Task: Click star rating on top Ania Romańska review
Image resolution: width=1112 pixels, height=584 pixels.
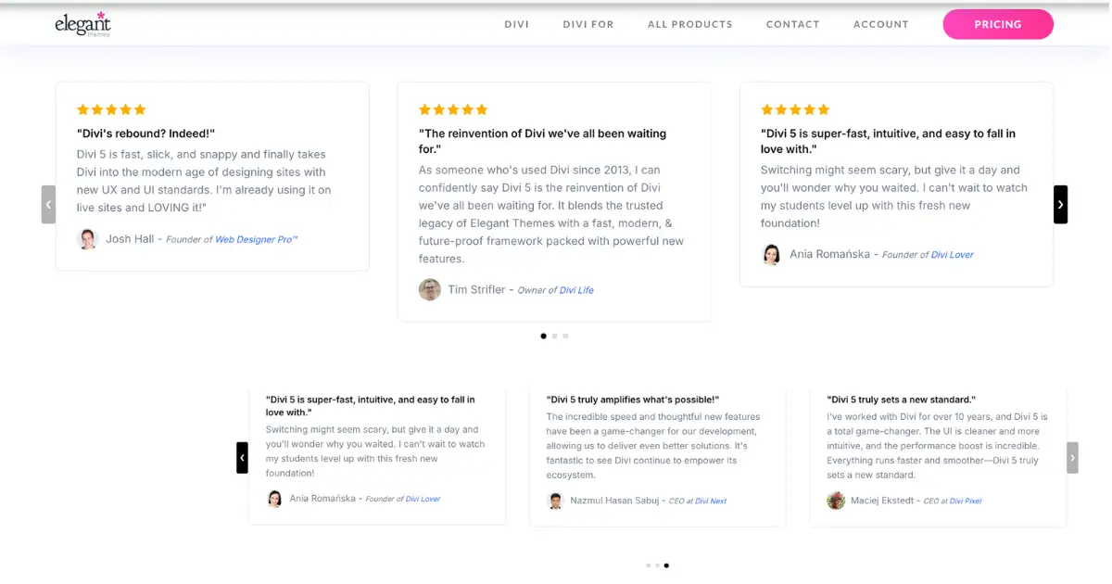Action: coord(795,109)
